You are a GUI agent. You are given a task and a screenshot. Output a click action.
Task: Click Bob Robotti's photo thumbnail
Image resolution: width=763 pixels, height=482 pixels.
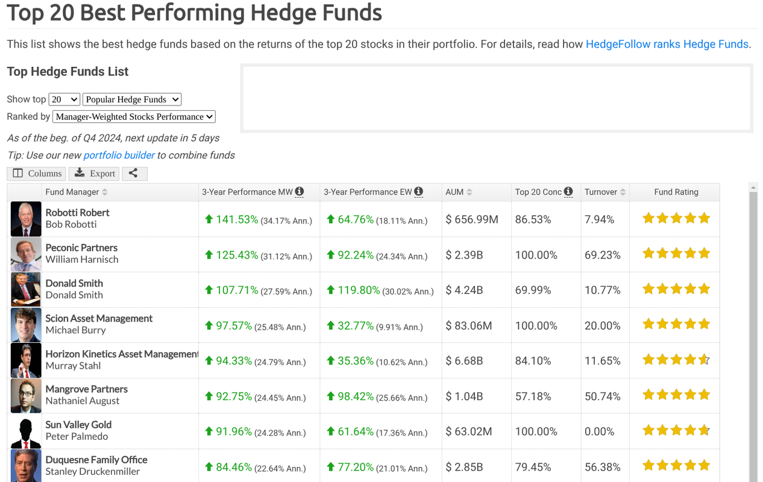point(26,219)
